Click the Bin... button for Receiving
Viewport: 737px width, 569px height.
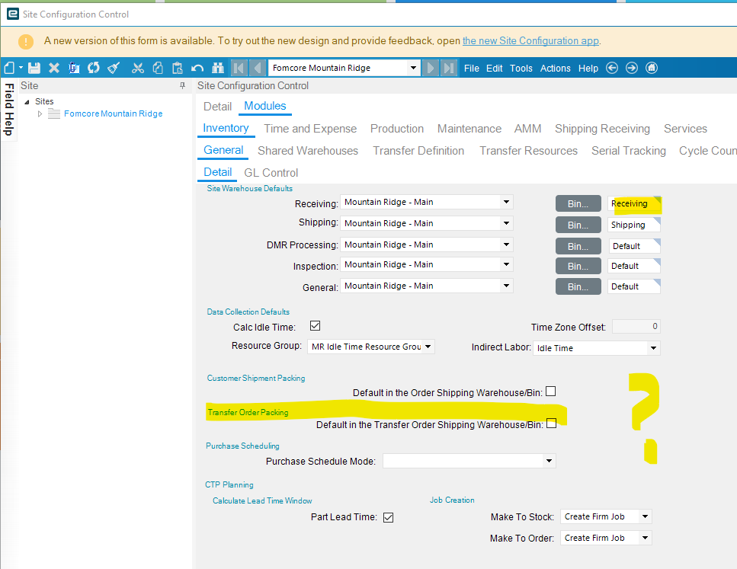click(578, 204)
